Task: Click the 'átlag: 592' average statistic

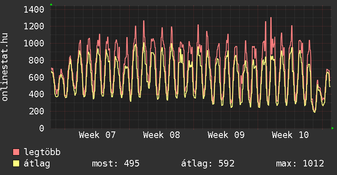Action: click(x=208, y=164)
